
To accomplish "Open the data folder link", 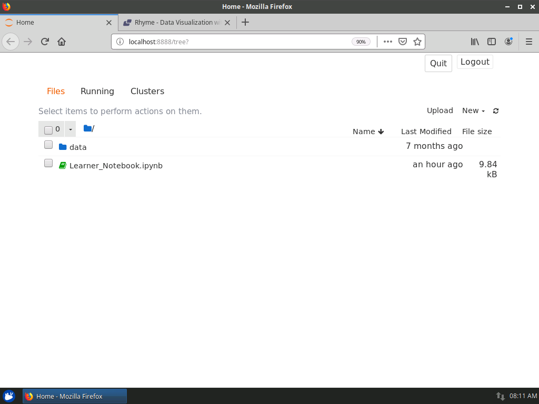I will pyautogui.click(x=78, y=147).
